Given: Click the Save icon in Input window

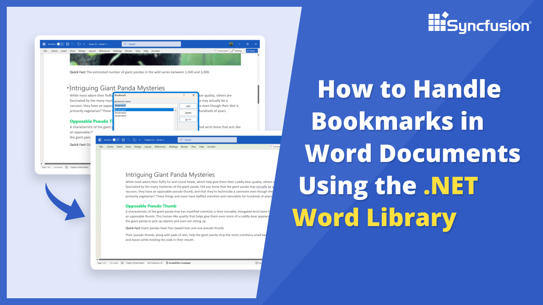Looking at the screenshot, I should 67,44.
